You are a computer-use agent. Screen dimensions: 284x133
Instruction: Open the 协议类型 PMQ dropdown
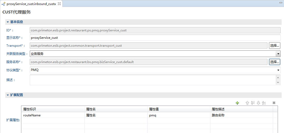tap(278, 70)
